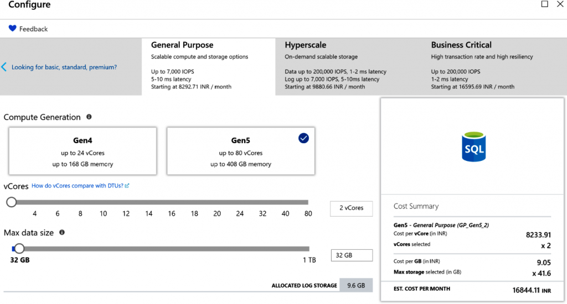Click the Max data size info icon
Viewport: 567px width, 304px height.
62,233
